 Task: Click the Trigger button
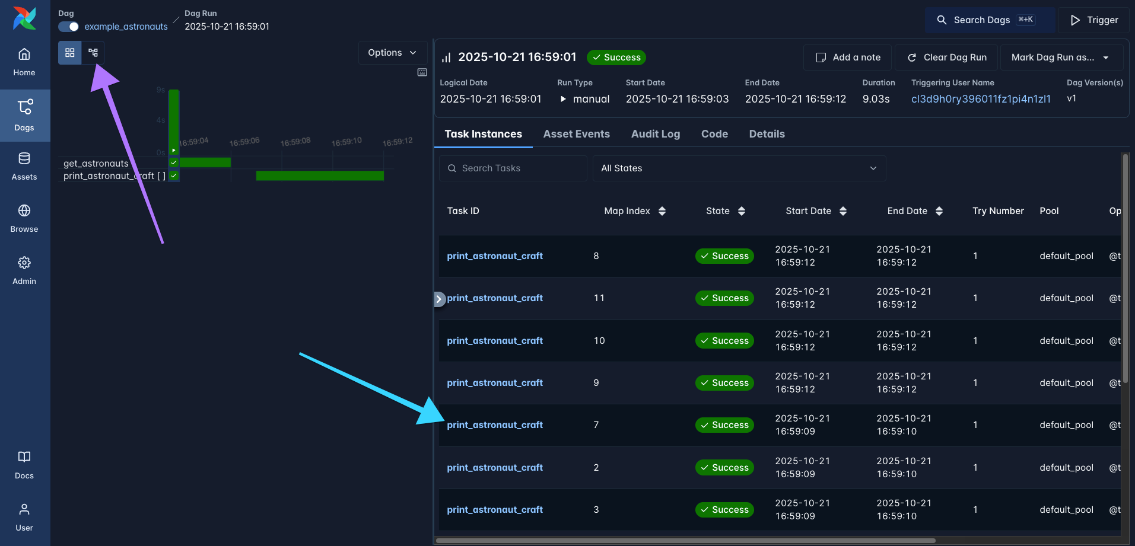[1093, 20]
